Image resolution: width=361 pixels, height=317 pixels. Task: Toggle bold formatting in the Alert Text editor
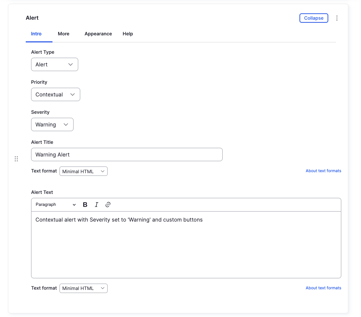click(85, 204)
